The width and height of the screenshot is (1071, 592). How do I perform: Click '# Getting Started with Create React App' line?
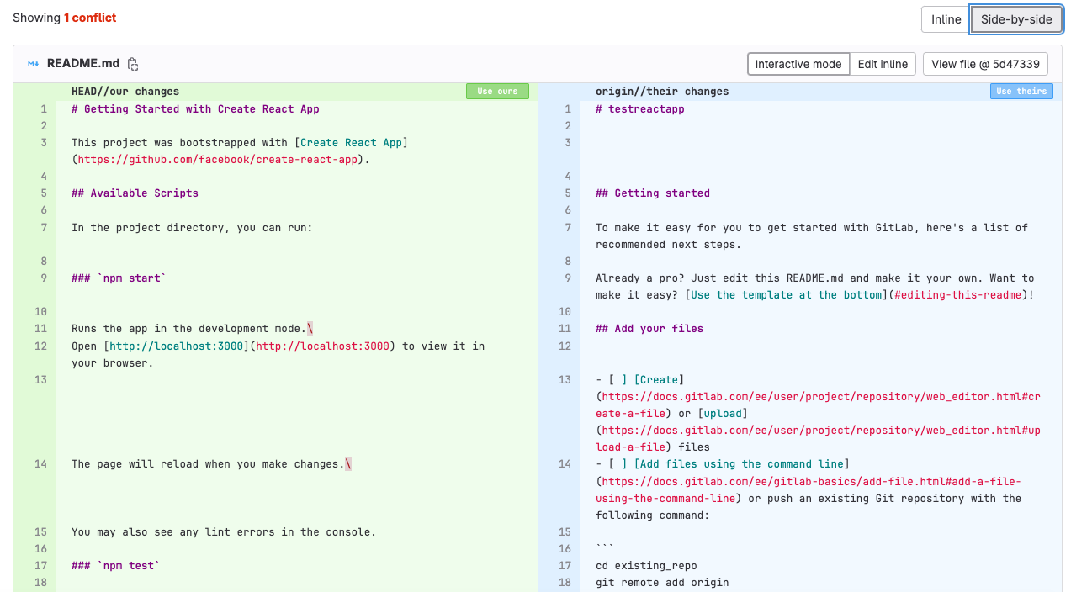(195, 108)
